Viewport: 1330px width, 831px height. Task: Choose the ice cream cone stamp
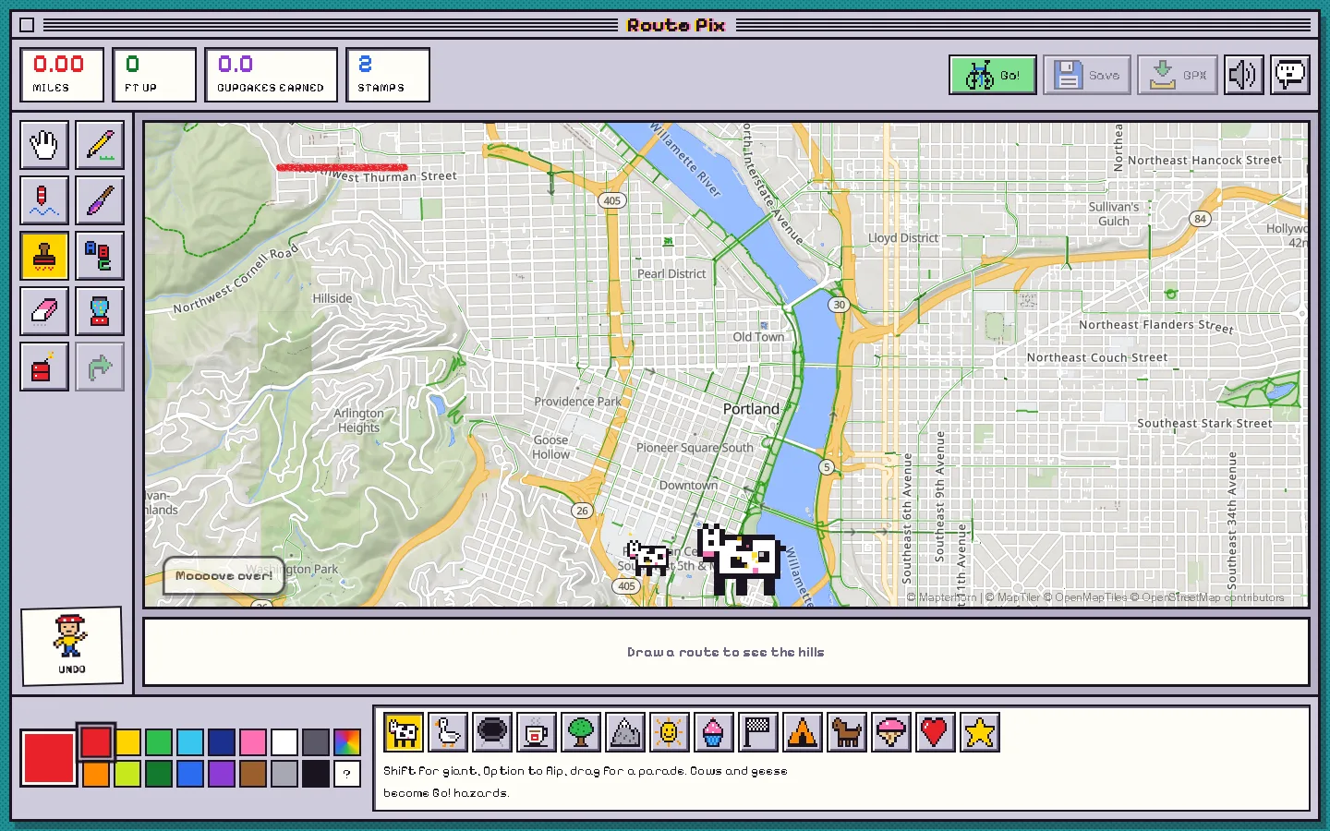[x=891, y=732]
